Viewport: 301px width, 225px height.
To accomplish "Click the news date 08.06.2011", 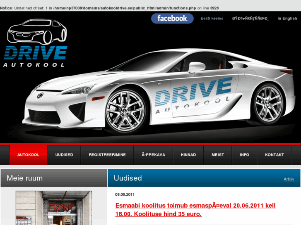I will pyautogui.click(x=125, y=194).
